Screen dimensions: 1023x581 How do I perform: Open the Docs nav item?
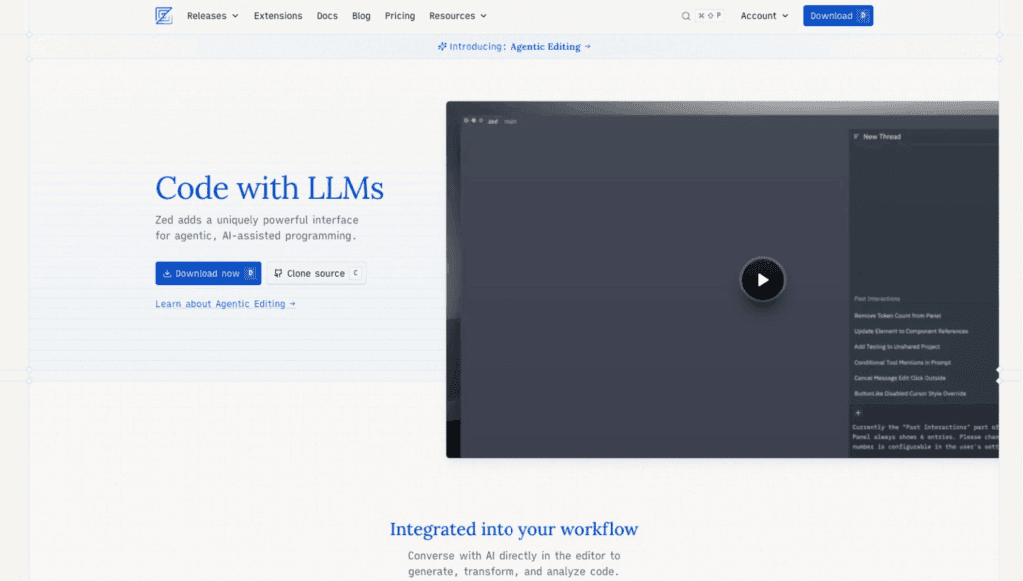(327, 16)
